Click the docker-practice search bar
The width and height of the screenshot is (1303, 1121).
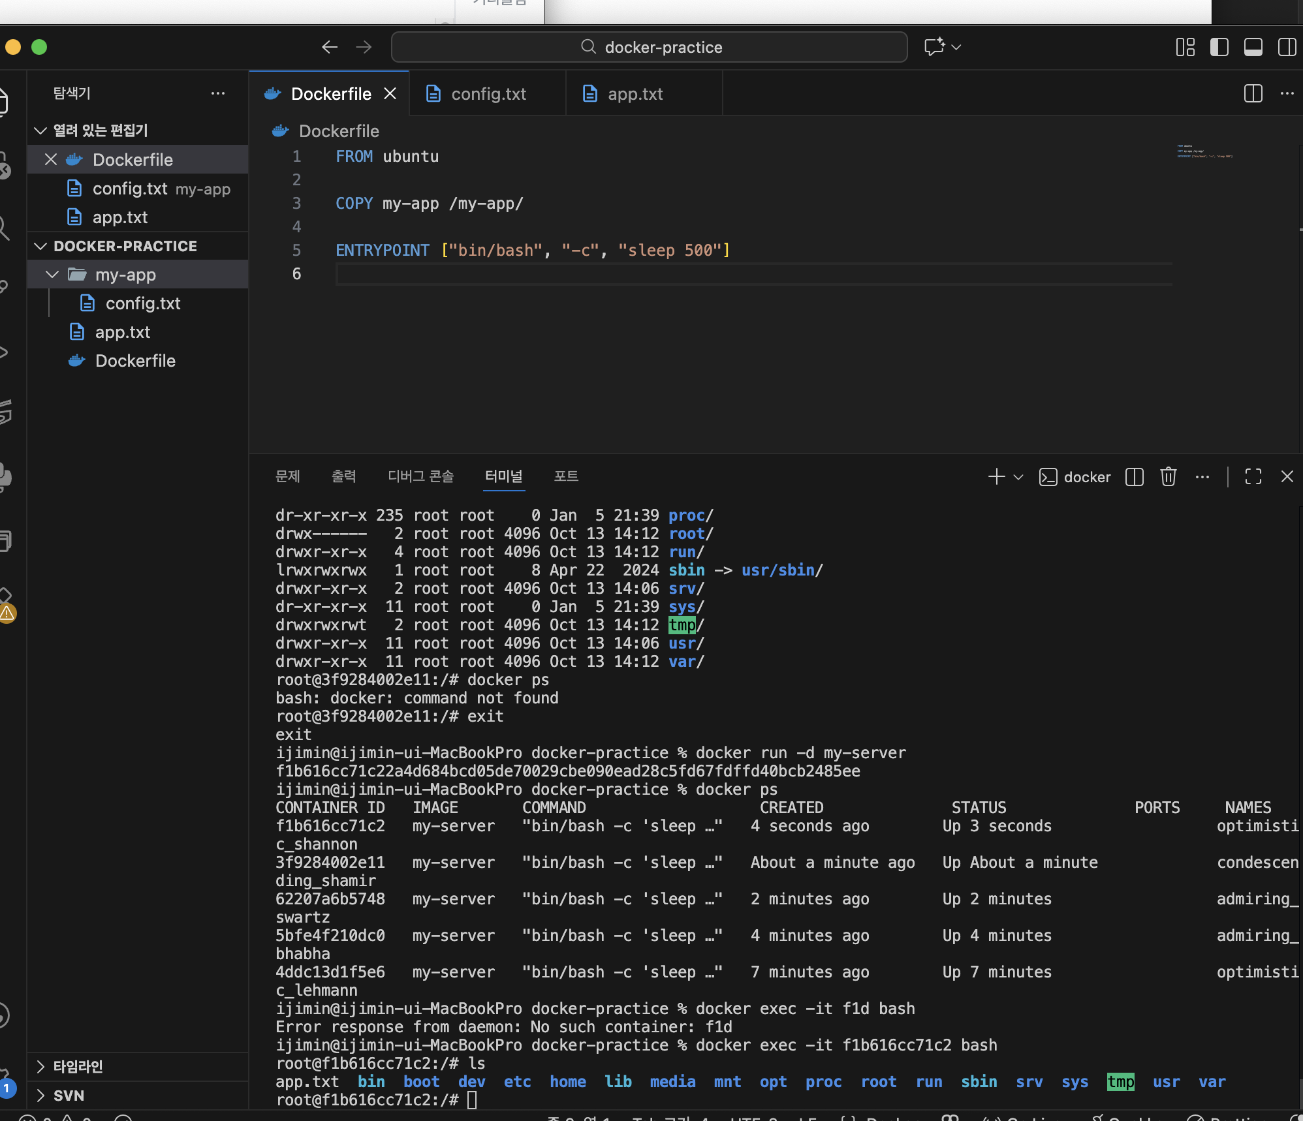tap(649, 47)
